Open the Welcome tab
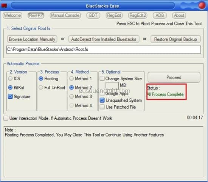The height and width of the screenshot is (182, 208). pyautogui.click(x=12, y=16)
